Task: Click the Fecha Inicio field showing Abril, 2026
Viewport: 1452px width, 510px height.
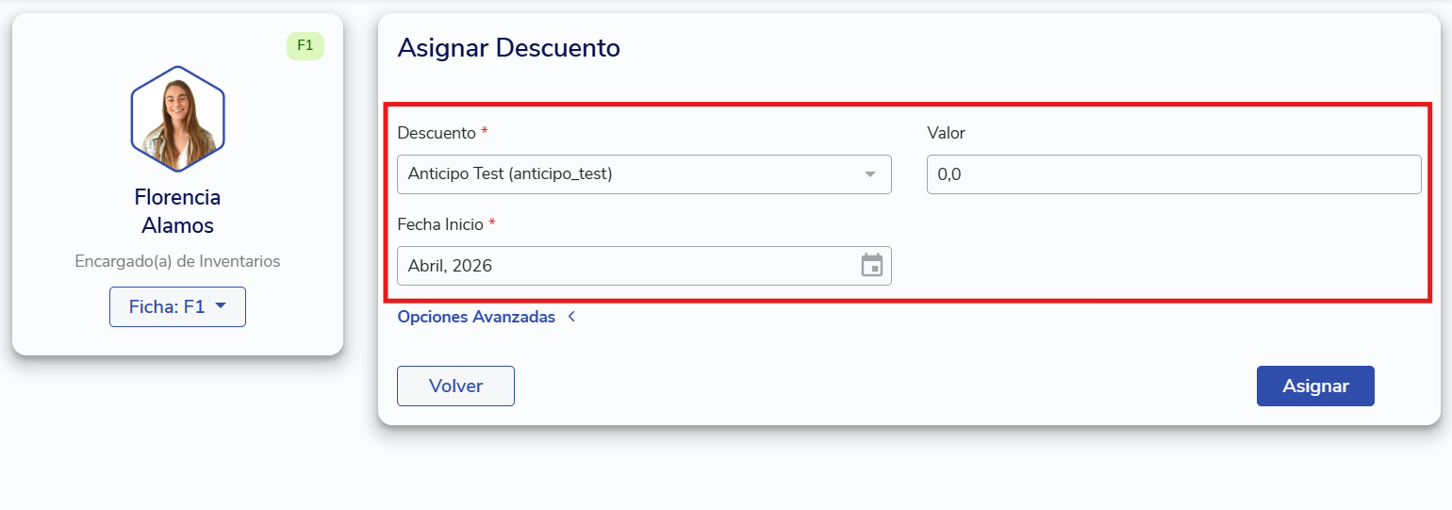Action: point(644,266)
